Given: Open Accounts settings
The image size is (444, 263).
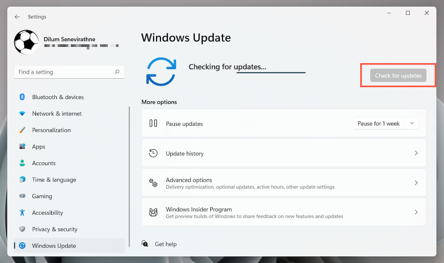Looking at the screenshot, I should (44, 163).
